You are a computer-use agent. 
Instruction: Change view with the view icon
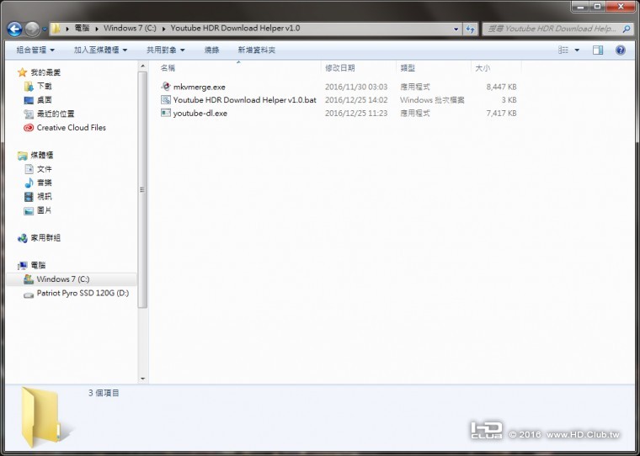point(563,50)
